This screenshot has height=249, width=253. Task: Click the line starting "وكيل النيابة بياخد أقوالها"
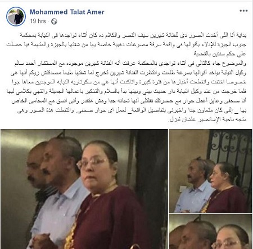[128, 73]
